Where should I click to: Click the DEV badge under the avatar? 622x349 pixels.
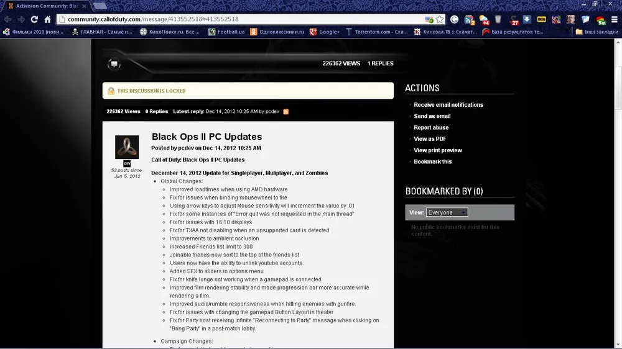click(x=127, y=163)
